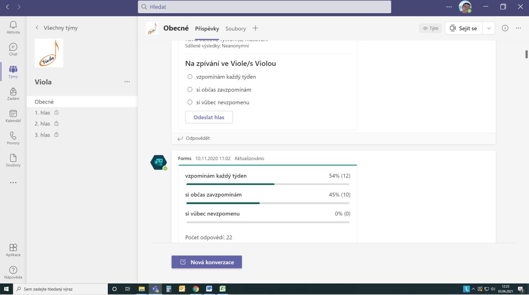This screenshot has width=529, height=295.
Task: Click the Odeslat hlas button
Action: point(209,117)
